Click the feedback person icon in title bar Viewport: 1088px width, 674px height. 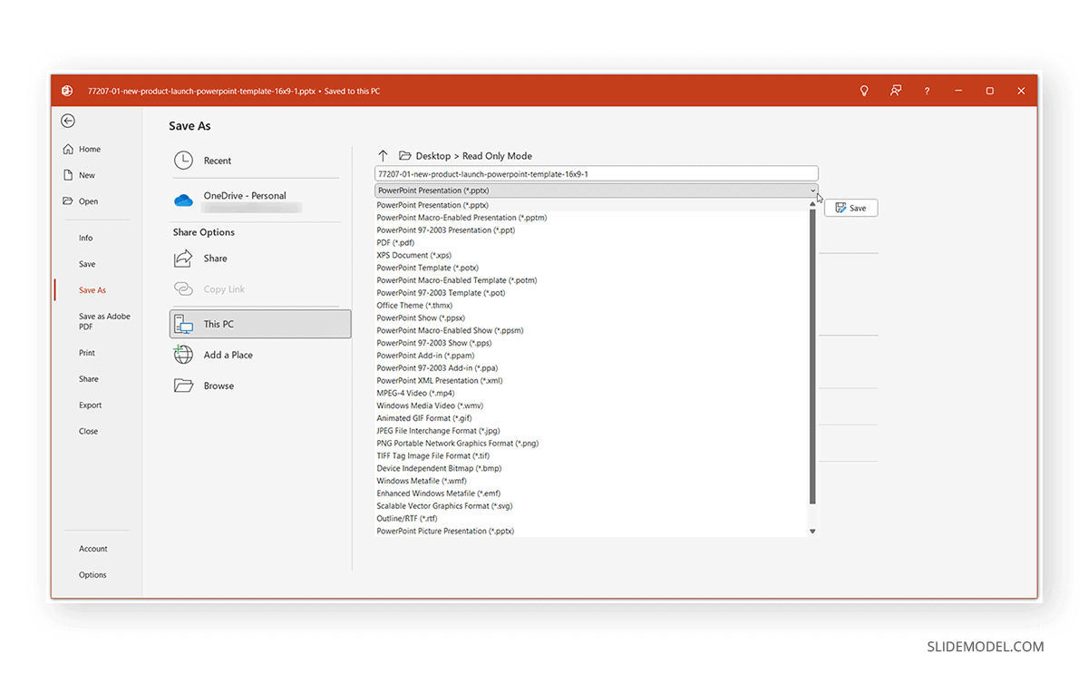pos(896,91)
